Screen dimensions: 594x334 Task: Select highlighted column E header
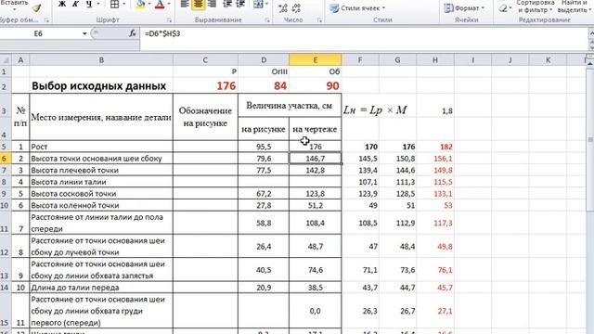coord(316,59)
